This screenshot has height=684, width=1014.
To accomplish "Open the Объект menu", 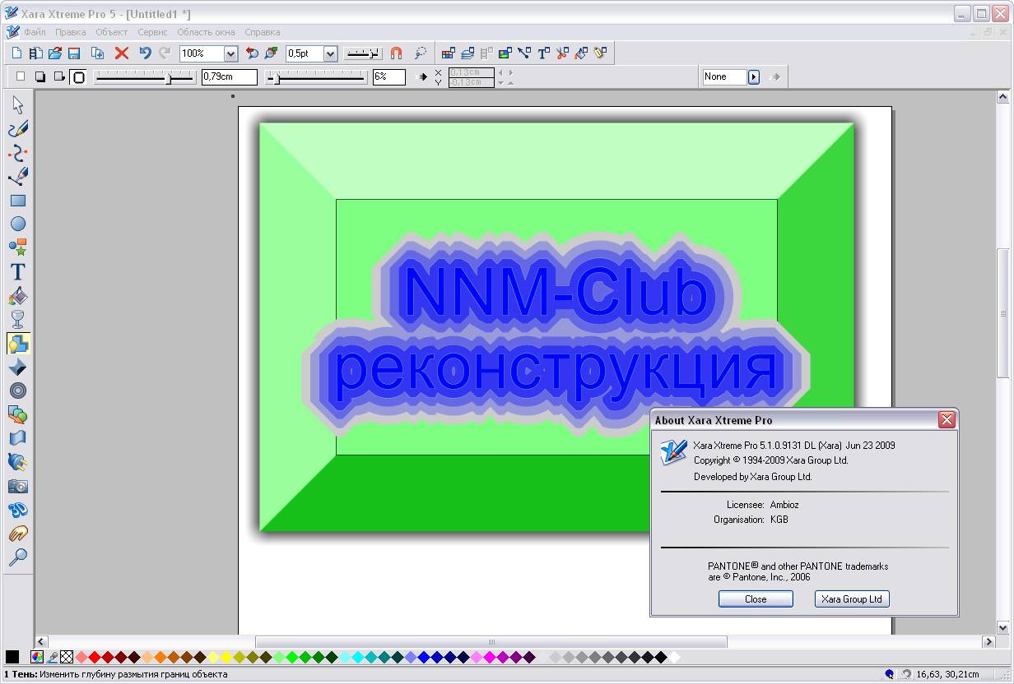I will (x=112, y=32).
